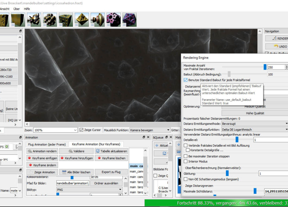Screen dimensions: 288x207
Task: Enable the Konstante Detailgröße checkbox
Action: [x=187, y=150]
